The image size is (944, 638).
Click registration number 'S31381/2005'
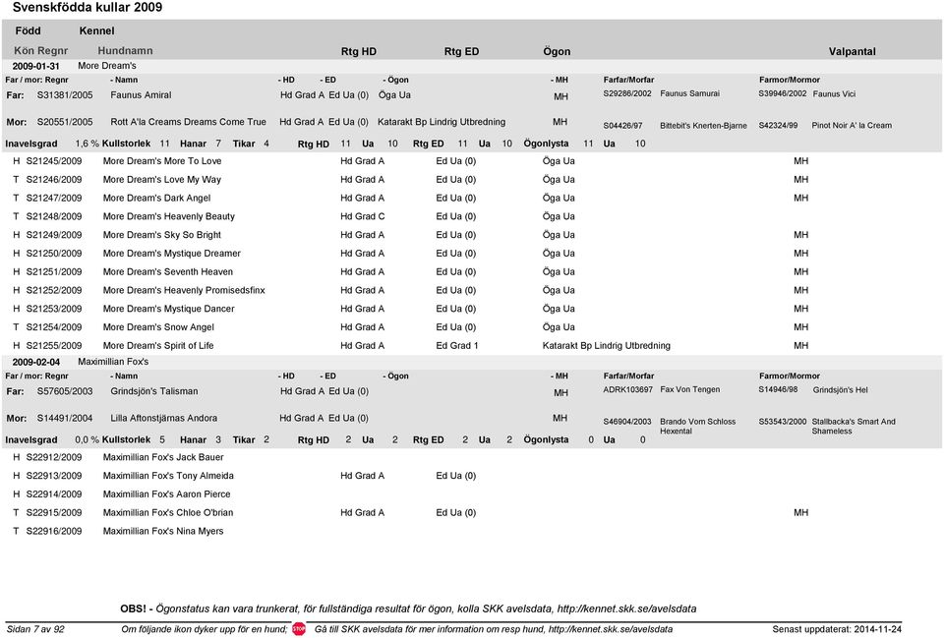pos(65,95)
